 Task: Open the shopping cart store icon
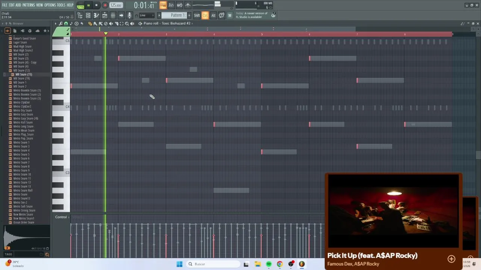230,15
